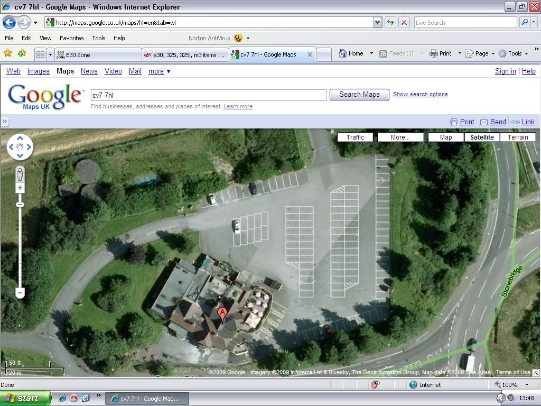Click the IE refresh page icon
The width and height of the screenshot is (541, 406).
[x=390, y=22]
